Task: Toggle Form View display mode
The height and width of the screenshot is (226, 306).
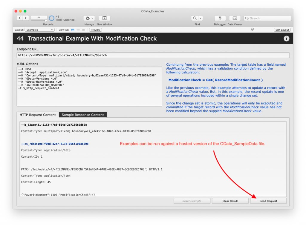Action: click(x=72, y=30)
